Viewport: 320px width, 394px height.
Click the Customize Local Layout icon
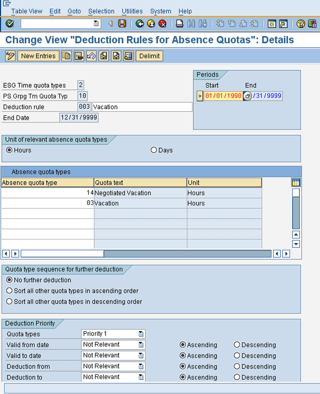tap(312, 23)
